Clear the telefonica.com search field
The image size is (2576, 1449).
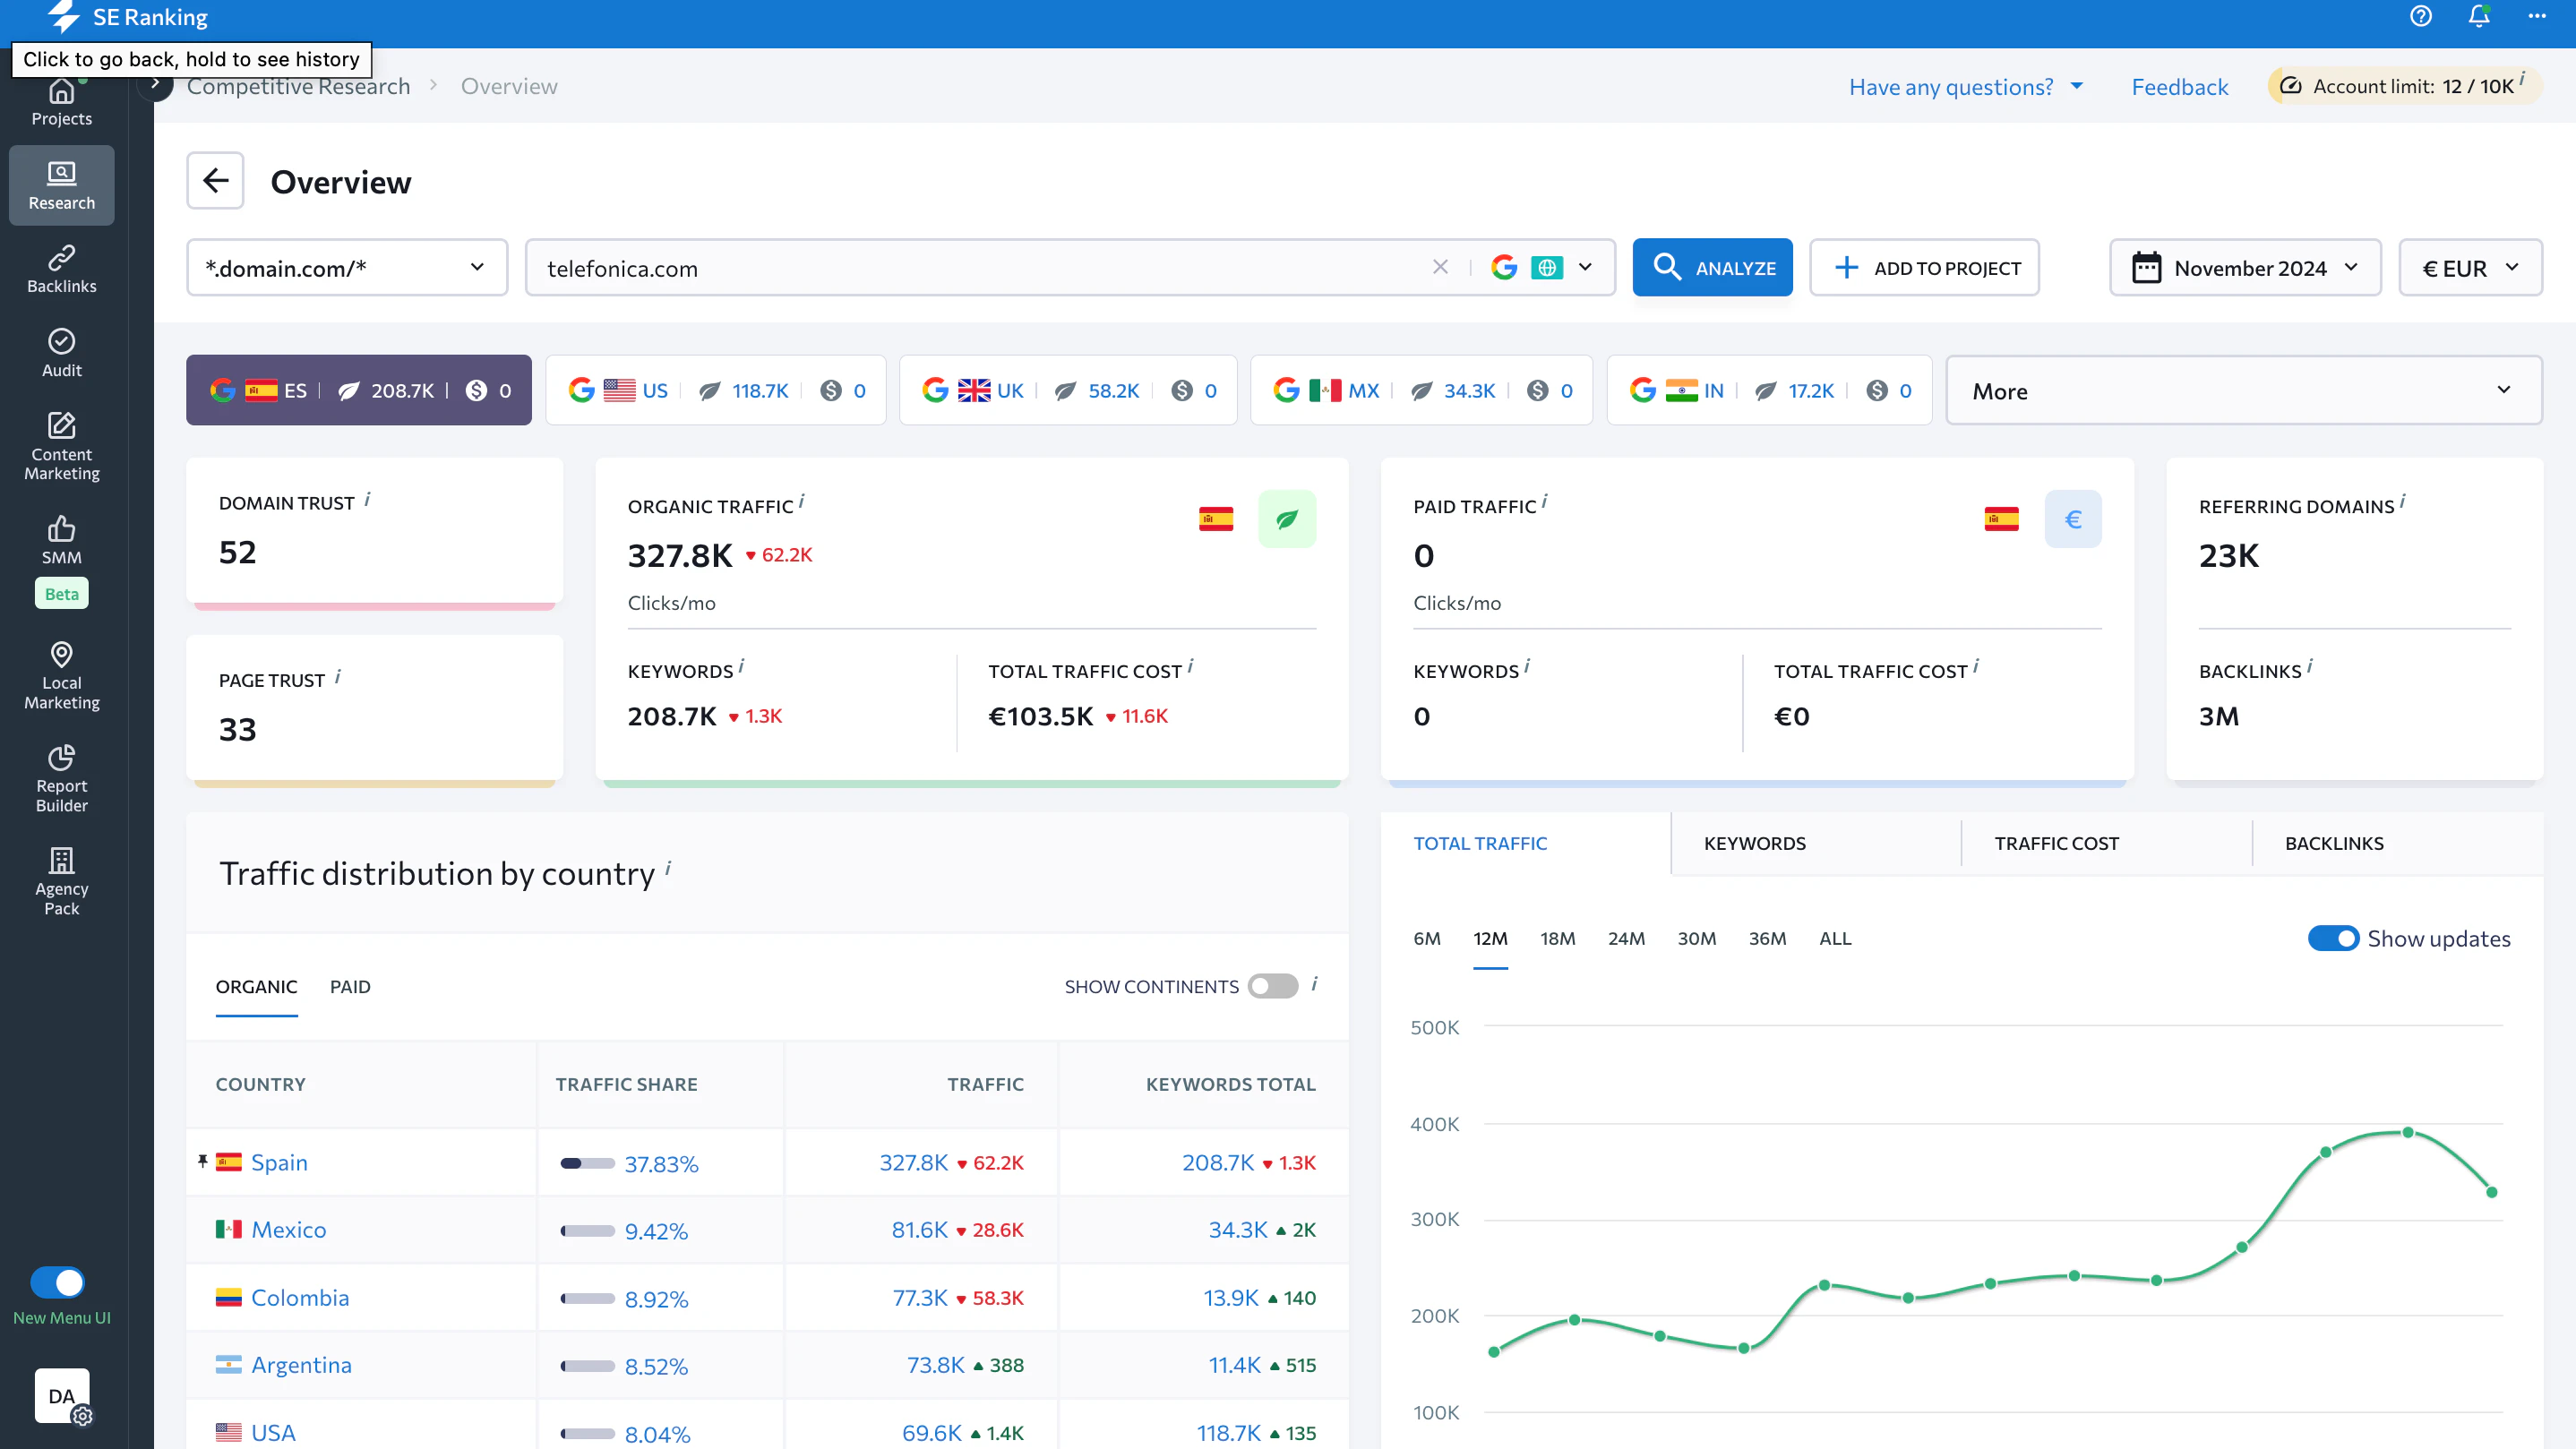tap(1440, 267)
